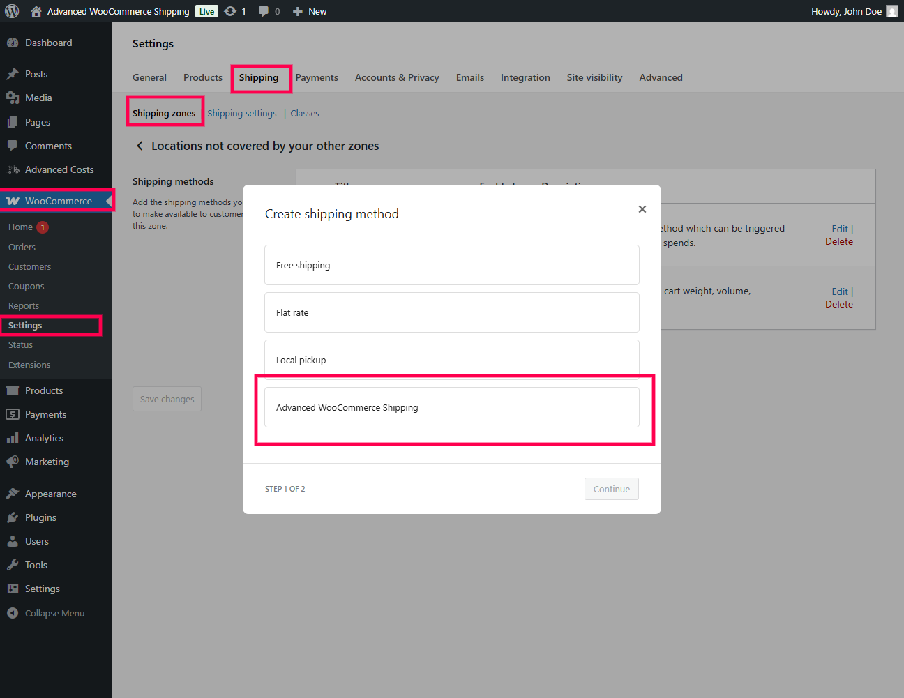The height and width of the screenshot is (698, 904).
Task: Pick the Advanced WooCommerce Shipping method
Action: [x=451, y=407]
